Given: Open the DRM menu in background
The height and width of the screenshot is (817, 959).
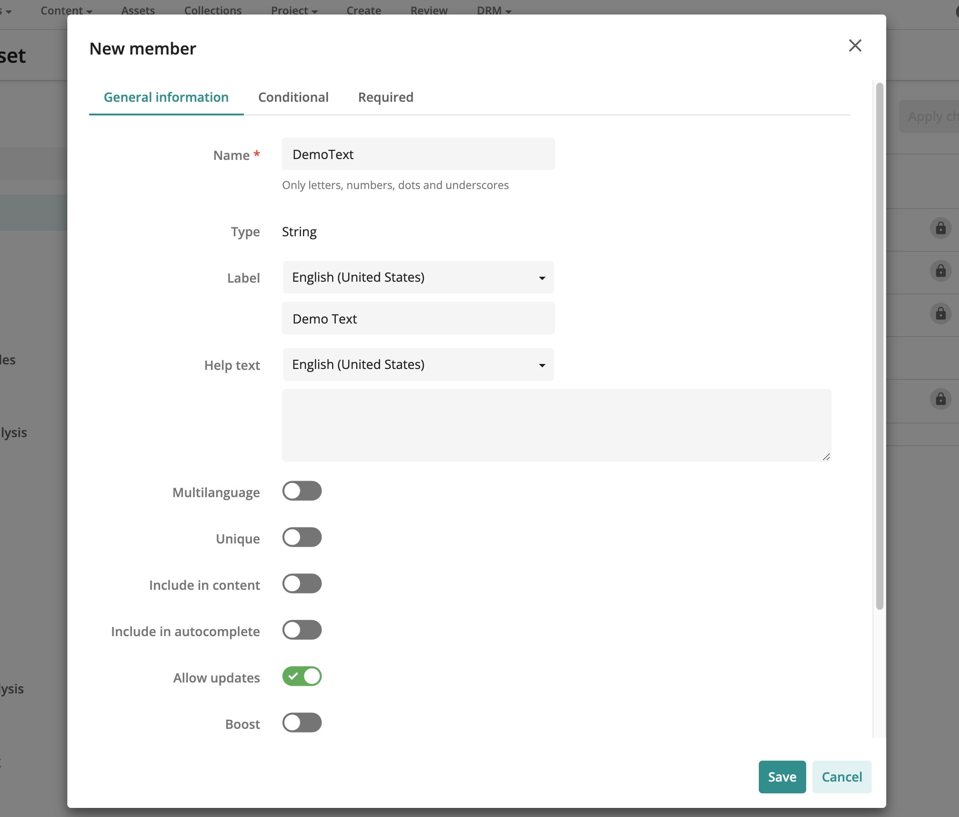Looking at the screenshot, I should [495, 10].
